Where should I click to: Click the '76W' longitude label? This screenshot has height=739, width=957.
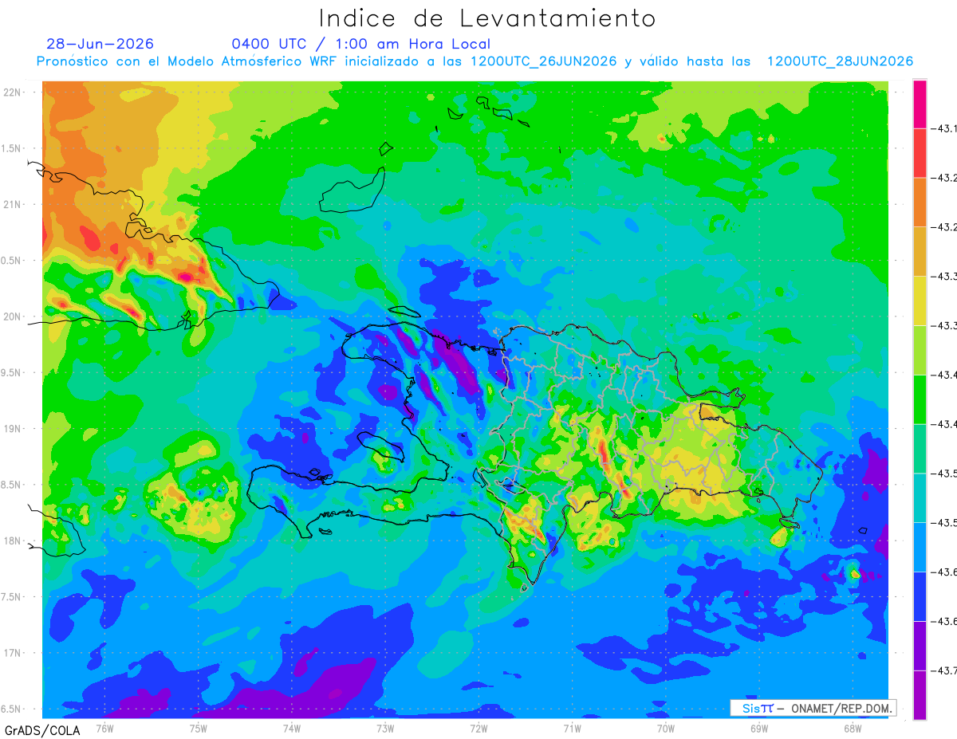[x=104, y=728]
